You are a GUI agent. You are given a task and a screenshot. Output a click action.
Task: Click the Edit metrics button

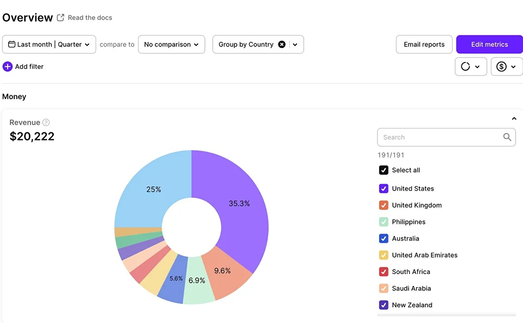click(x=489, y=44)
